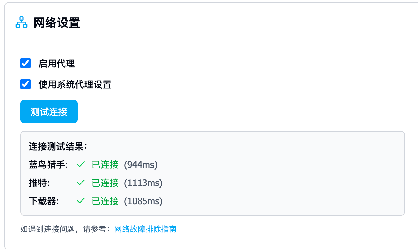Screen dimensions: 418x249
Task: Disable the 启用代理 checkbox
Action: 25,63
